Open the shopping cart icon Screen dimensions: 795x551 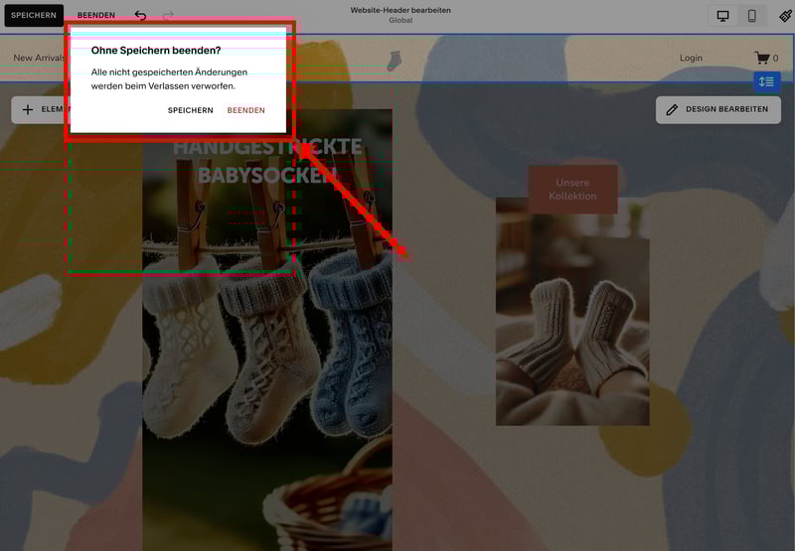[x=762, y=58]
